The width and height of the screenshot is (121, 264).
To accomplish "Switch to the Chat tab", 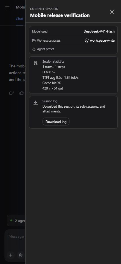I will 20,19.
